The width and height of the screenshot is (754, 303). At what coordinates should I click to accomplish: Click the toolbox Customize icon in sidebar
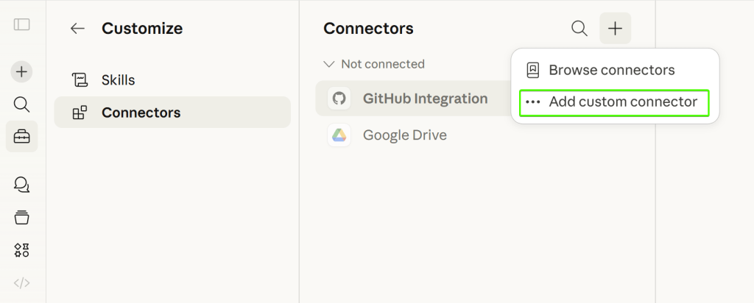(22, 137)
